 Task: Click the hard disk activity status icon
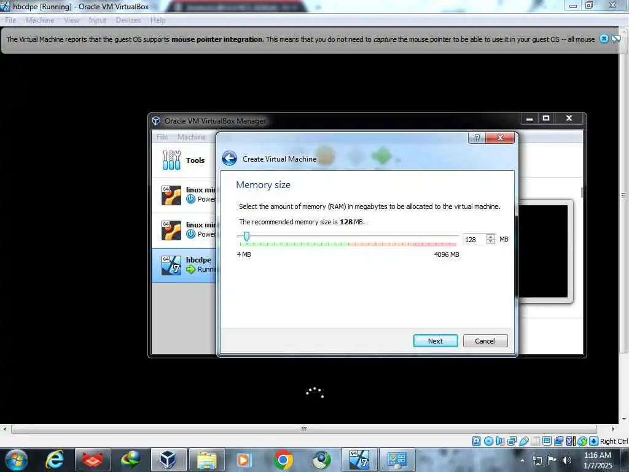click(x=476, y=441)
